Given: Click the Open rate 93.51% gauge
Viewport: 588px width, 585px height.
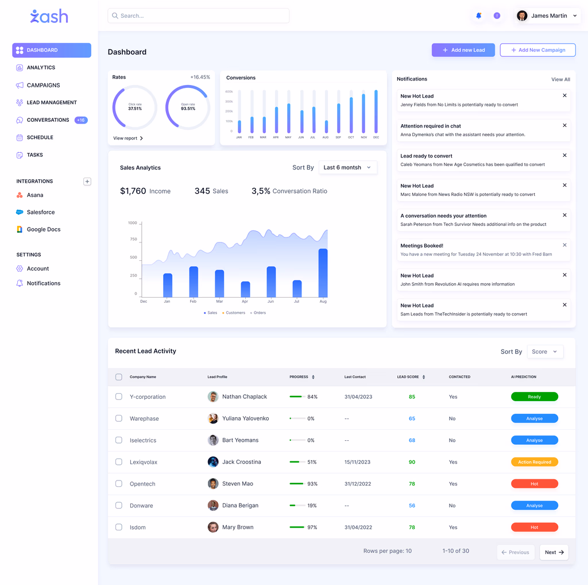Looking at the screenshot, I should (188, 107).
